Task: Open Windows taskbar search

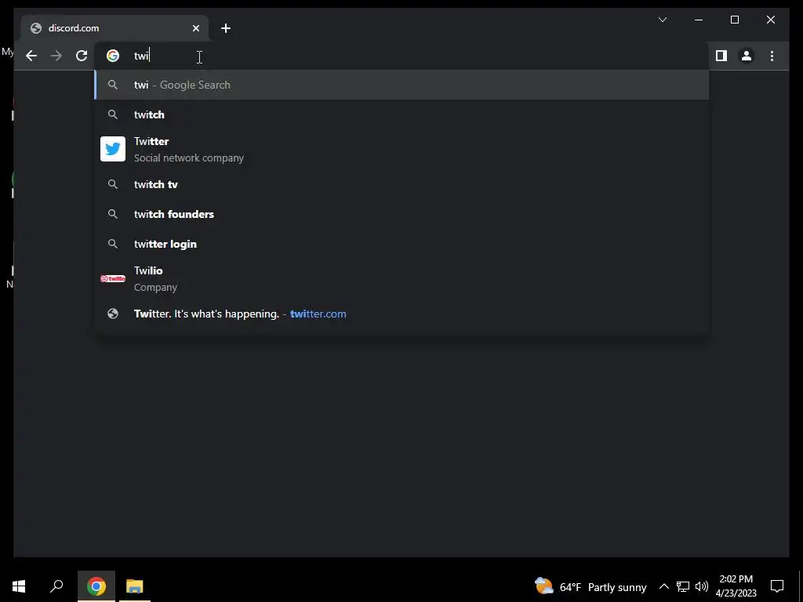Action: point(56,586)
